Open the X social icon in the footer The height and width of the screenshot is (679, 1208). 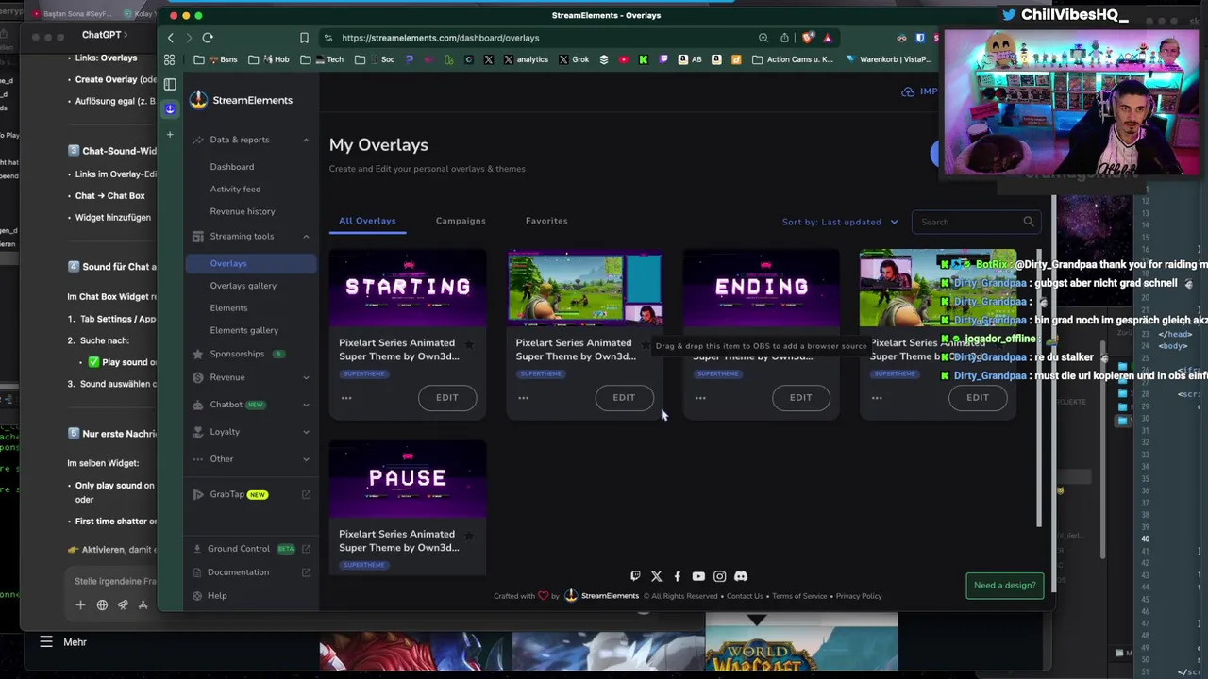(x=656, y=576)
